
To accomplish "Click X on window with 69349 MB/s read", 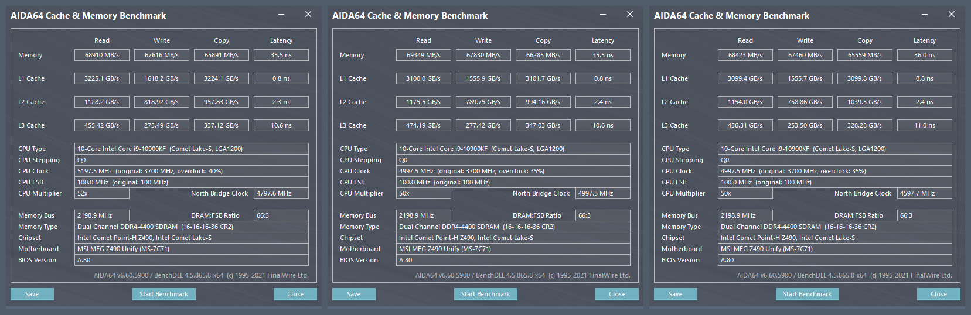I will coord(630,15).
